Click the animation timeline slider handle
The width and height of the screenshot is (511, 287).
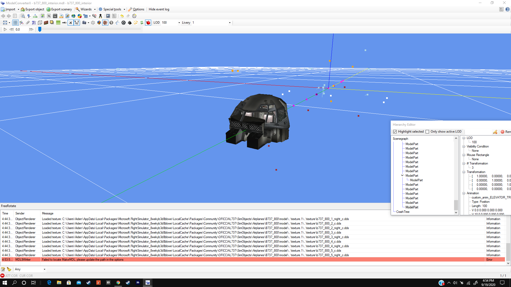click(x=40, y=29)
